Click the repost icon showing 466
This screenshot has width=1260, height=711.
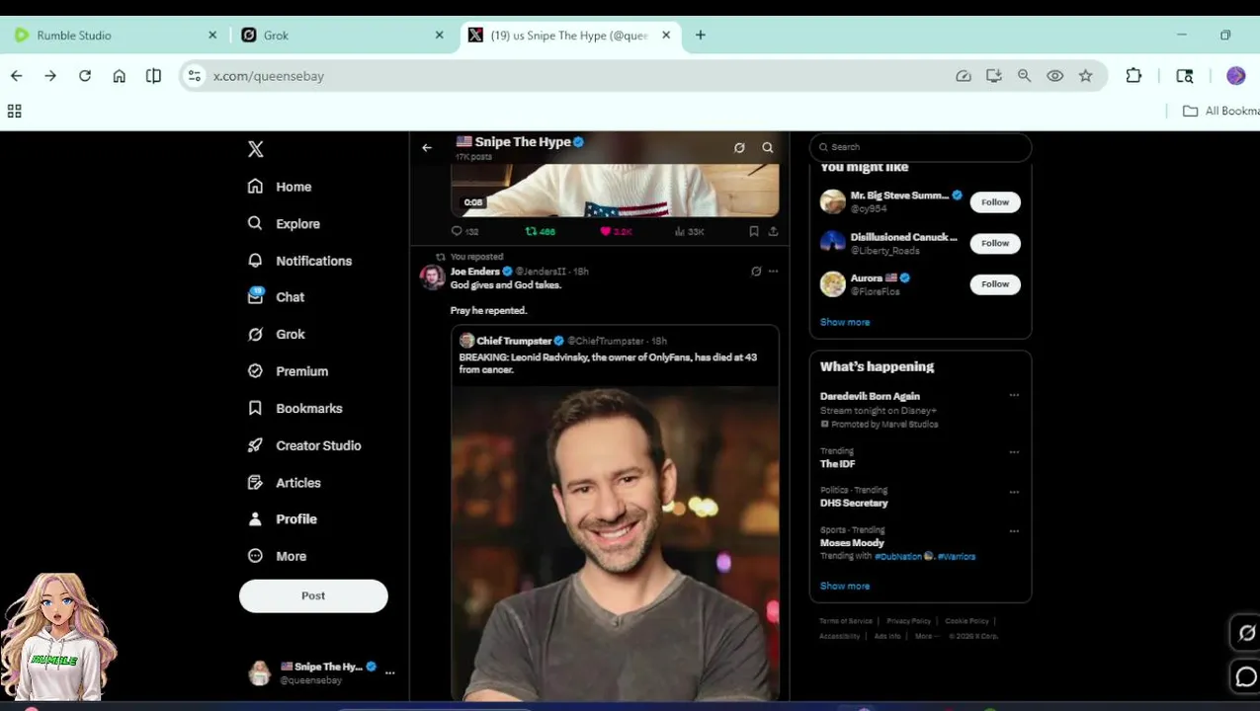pos(531,231)
